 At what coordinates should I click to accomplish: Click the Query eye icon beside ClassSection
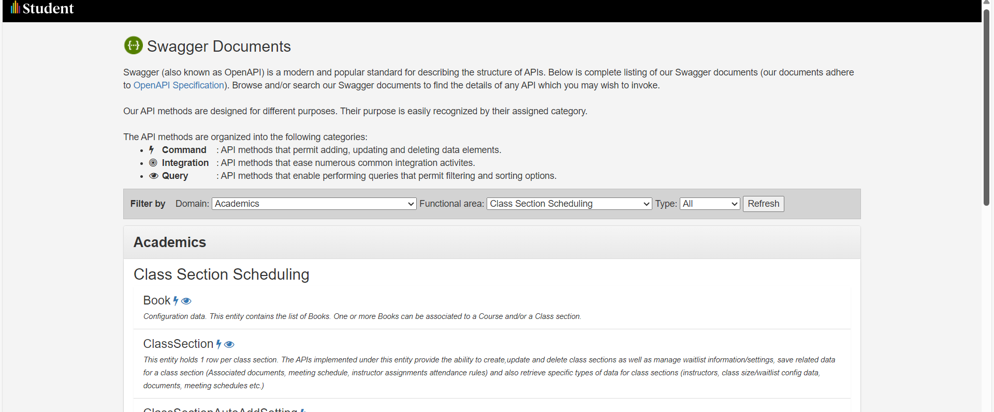point(229,344)
